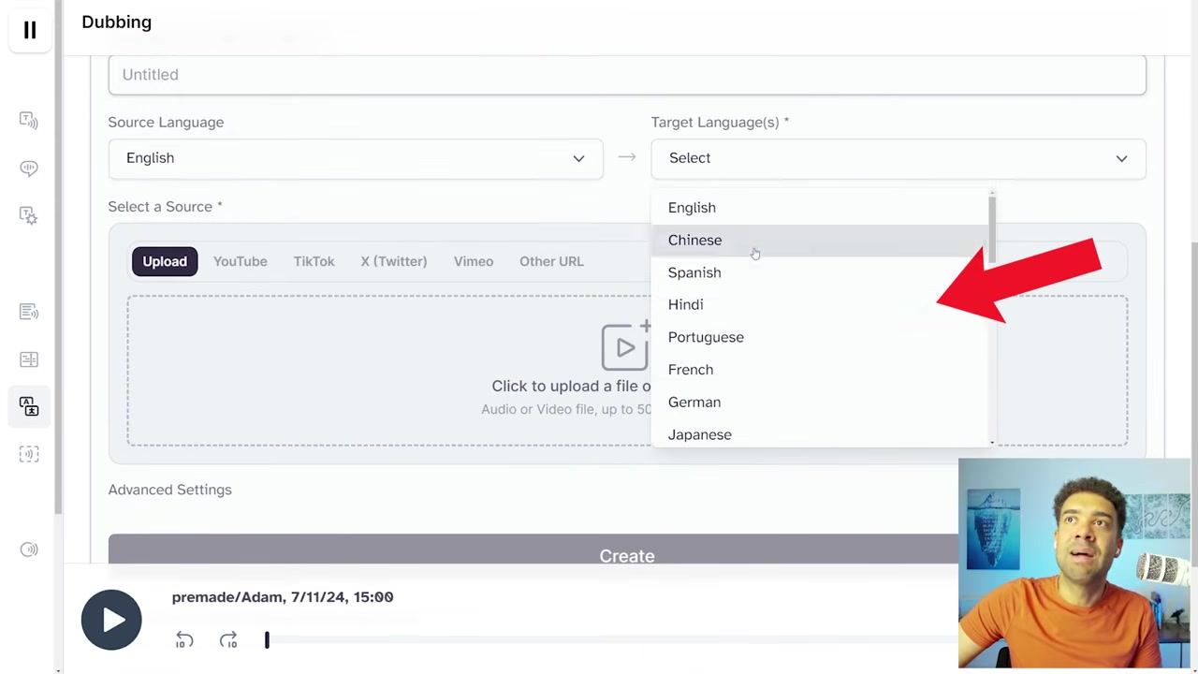
Task: Click the webcam presenter video thumbnail
Action: tap(1074, 564)
